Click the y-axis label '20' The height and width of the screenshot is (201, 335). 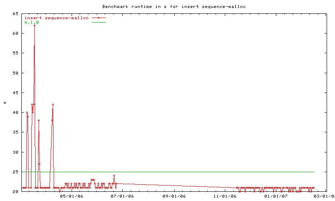point(15,192)
